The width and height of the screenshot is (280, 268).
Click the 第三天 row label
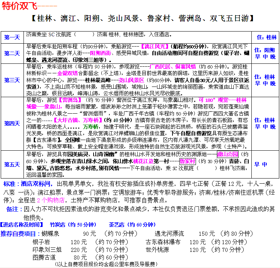[x=12, y=80]
